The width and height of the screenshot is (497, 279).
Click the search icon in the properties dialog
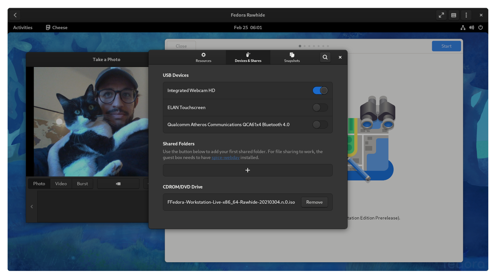click(325, 57)
